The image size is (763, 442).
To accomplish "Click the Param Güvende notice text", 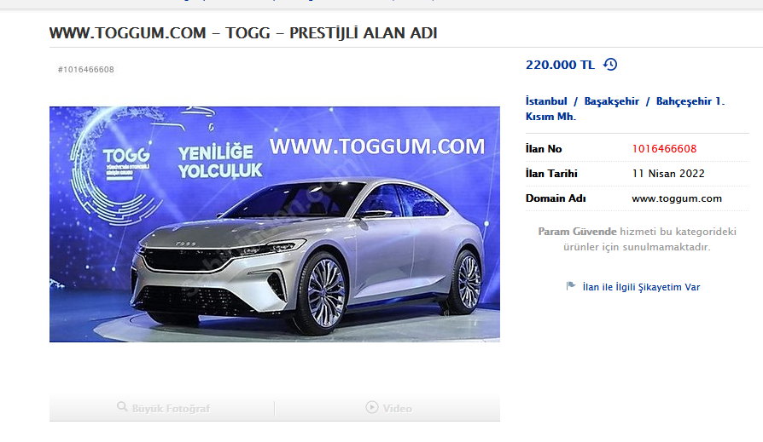I will pyautogui.click(x=637, y=239).
